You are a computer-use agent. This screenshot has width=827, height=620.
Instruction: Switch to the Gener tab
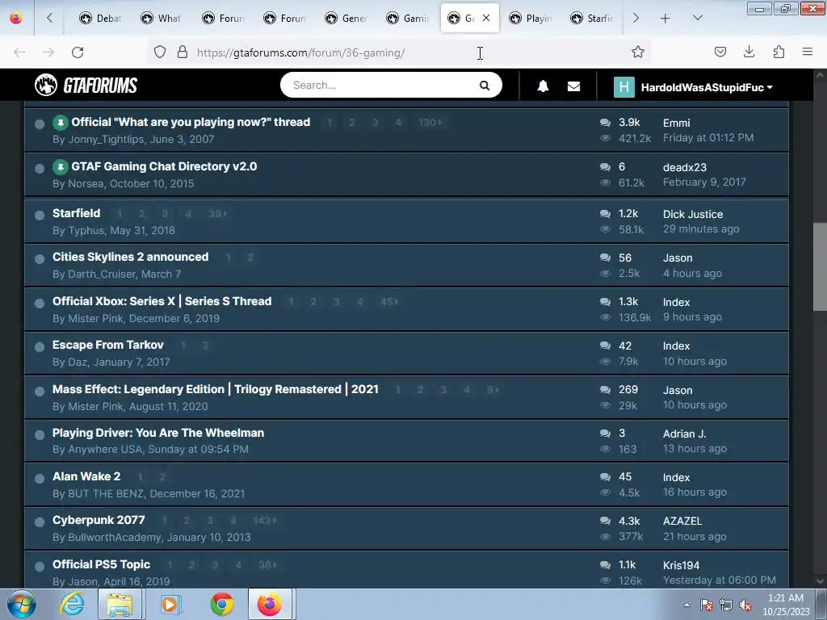click(346, 19)
